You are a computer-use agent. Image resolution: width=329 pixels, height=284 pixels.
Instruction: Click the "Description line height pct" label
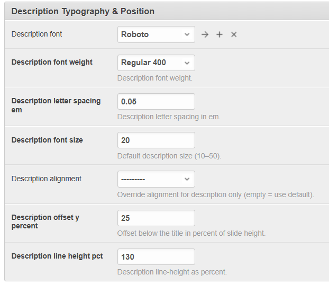pos(57,256)
